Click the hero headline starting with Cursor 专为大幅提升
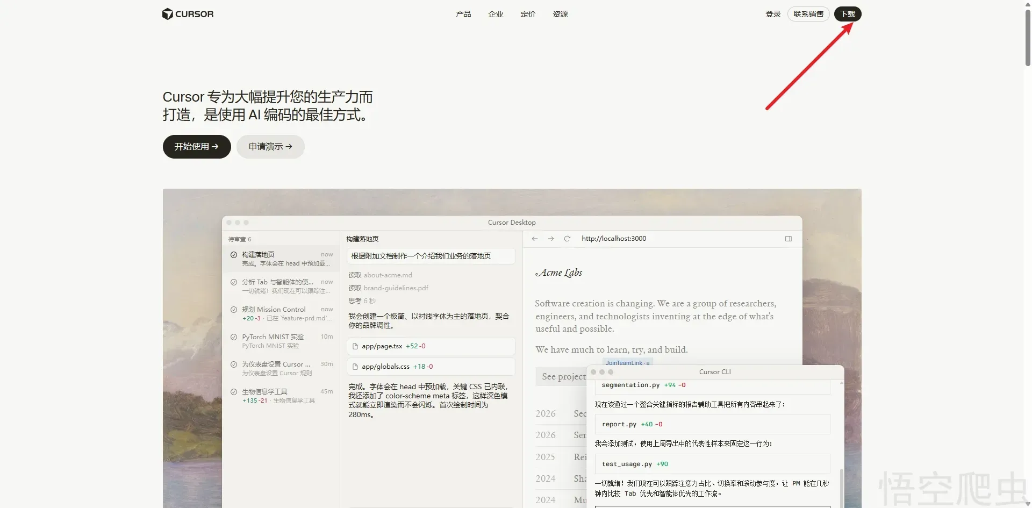The width and height of the screenshot is (1032, 508). point(268,106)
